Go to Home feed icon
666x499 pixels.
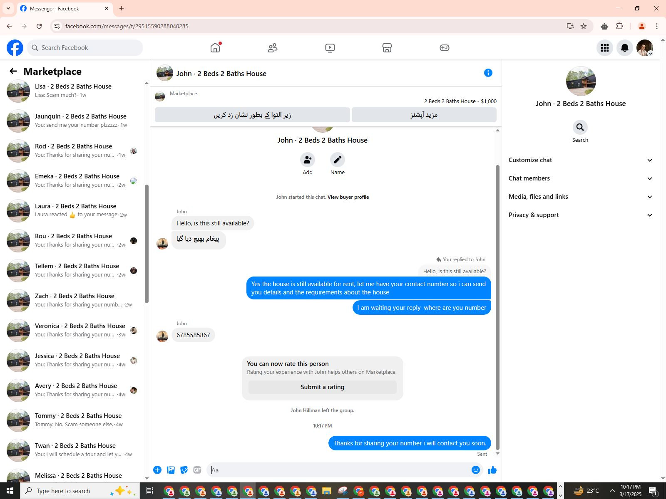(215, 48)
